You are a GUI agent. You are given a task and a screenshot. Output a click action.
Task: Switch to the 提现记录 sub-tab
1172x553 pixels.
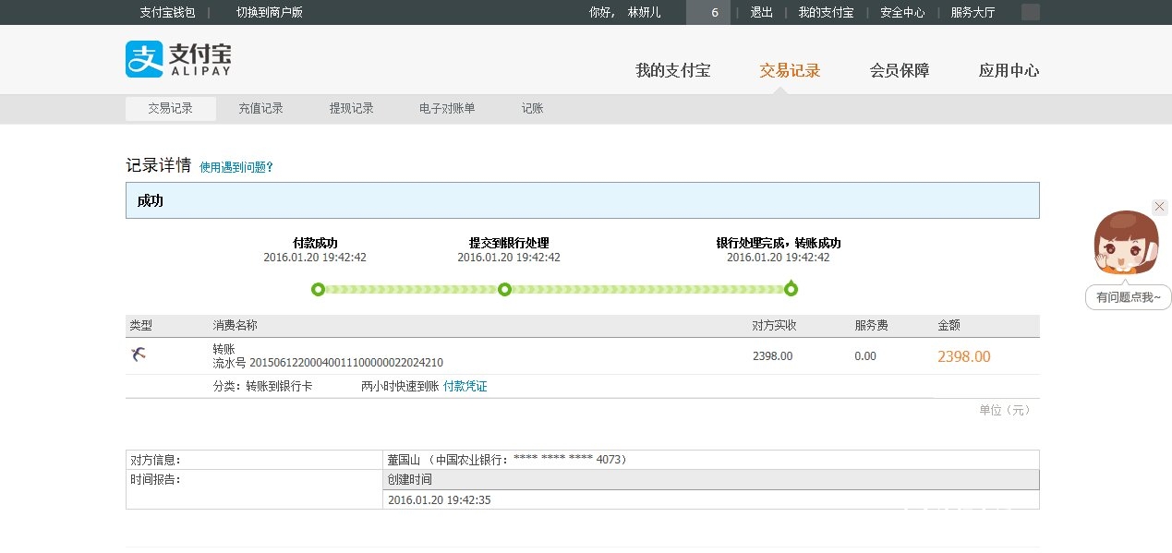click(351, 109)
